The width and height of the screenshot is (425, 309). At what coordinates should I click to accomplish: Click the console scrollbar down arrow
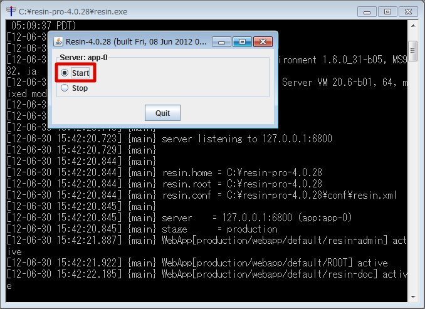tap(413, 297)
